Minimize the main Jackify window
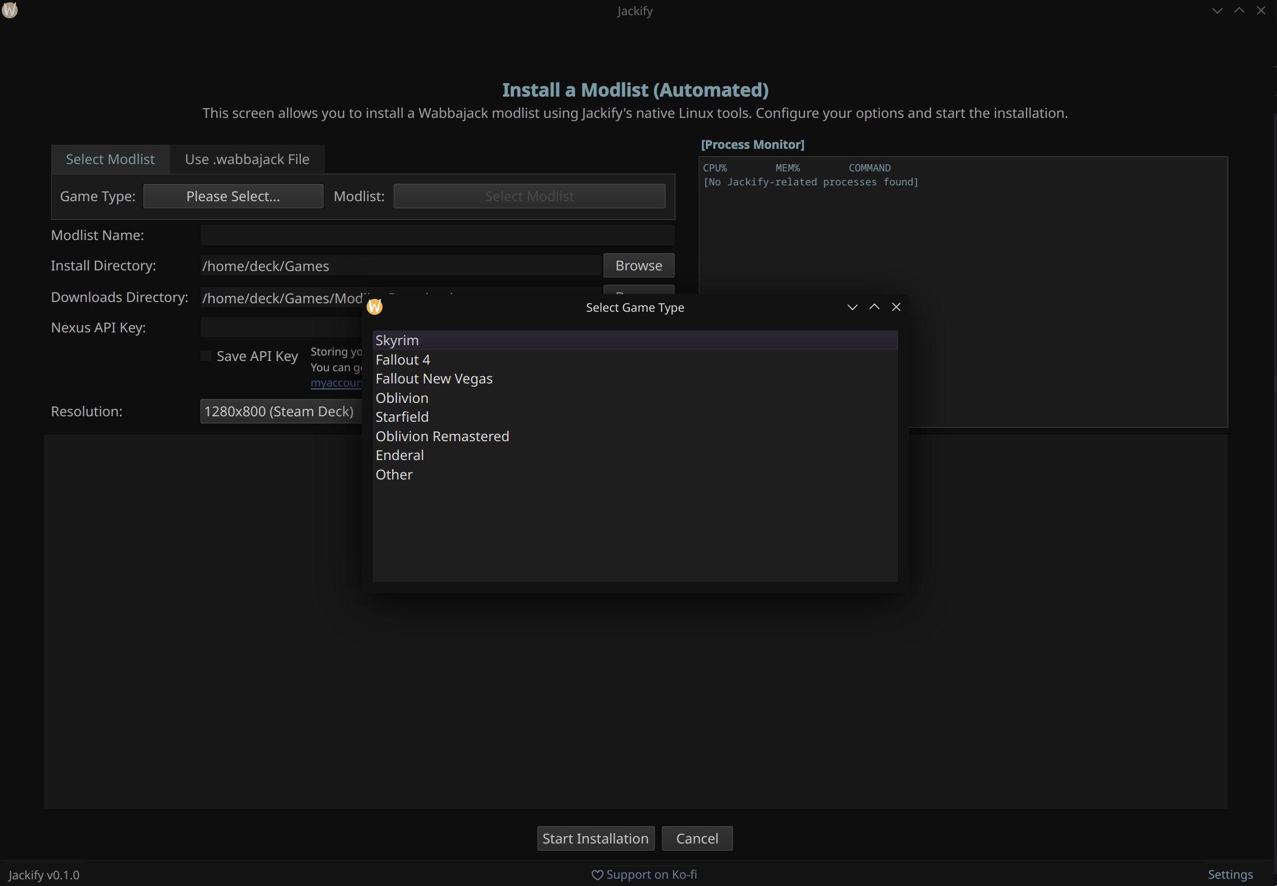This screenshot has height=886, width=1277. click(1217, 10)
